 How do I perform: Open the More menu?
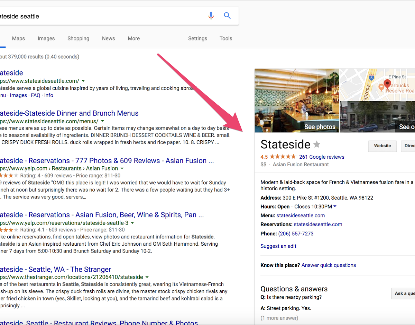[133, 38]
